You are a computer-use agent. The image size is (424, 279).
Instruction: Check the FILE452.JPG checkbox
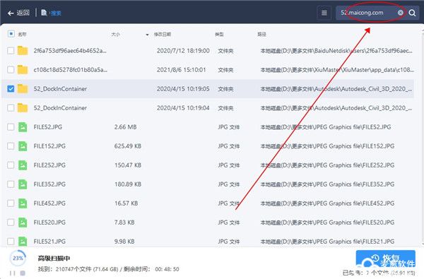(11, 203)
